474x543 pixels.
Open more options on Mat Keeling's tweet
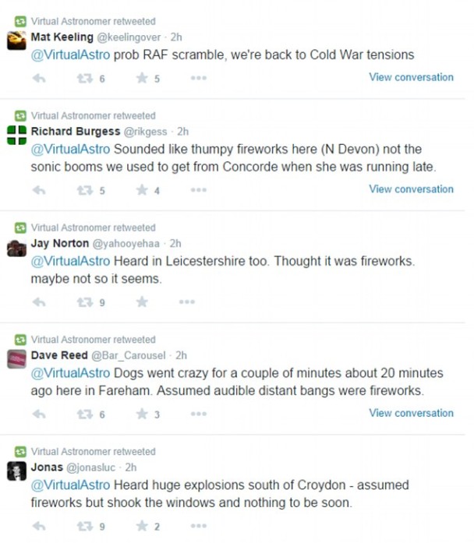pos(198,78)
